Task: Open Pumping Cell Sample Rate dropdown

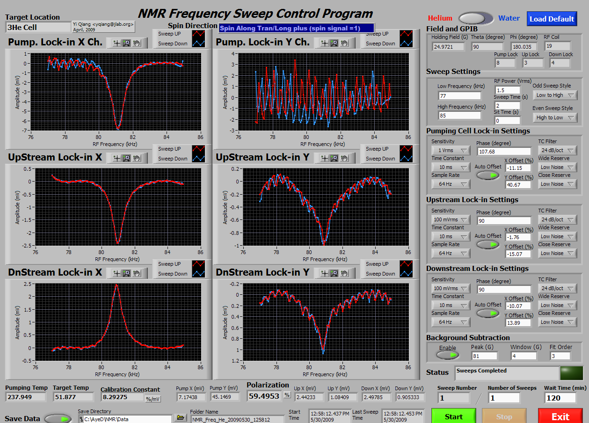Action: pos(451,184)
